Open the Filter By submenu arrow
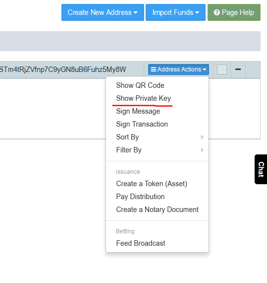The width and height of the screenshot is (267, 283). pyautogui.click(x=202, y=150)
